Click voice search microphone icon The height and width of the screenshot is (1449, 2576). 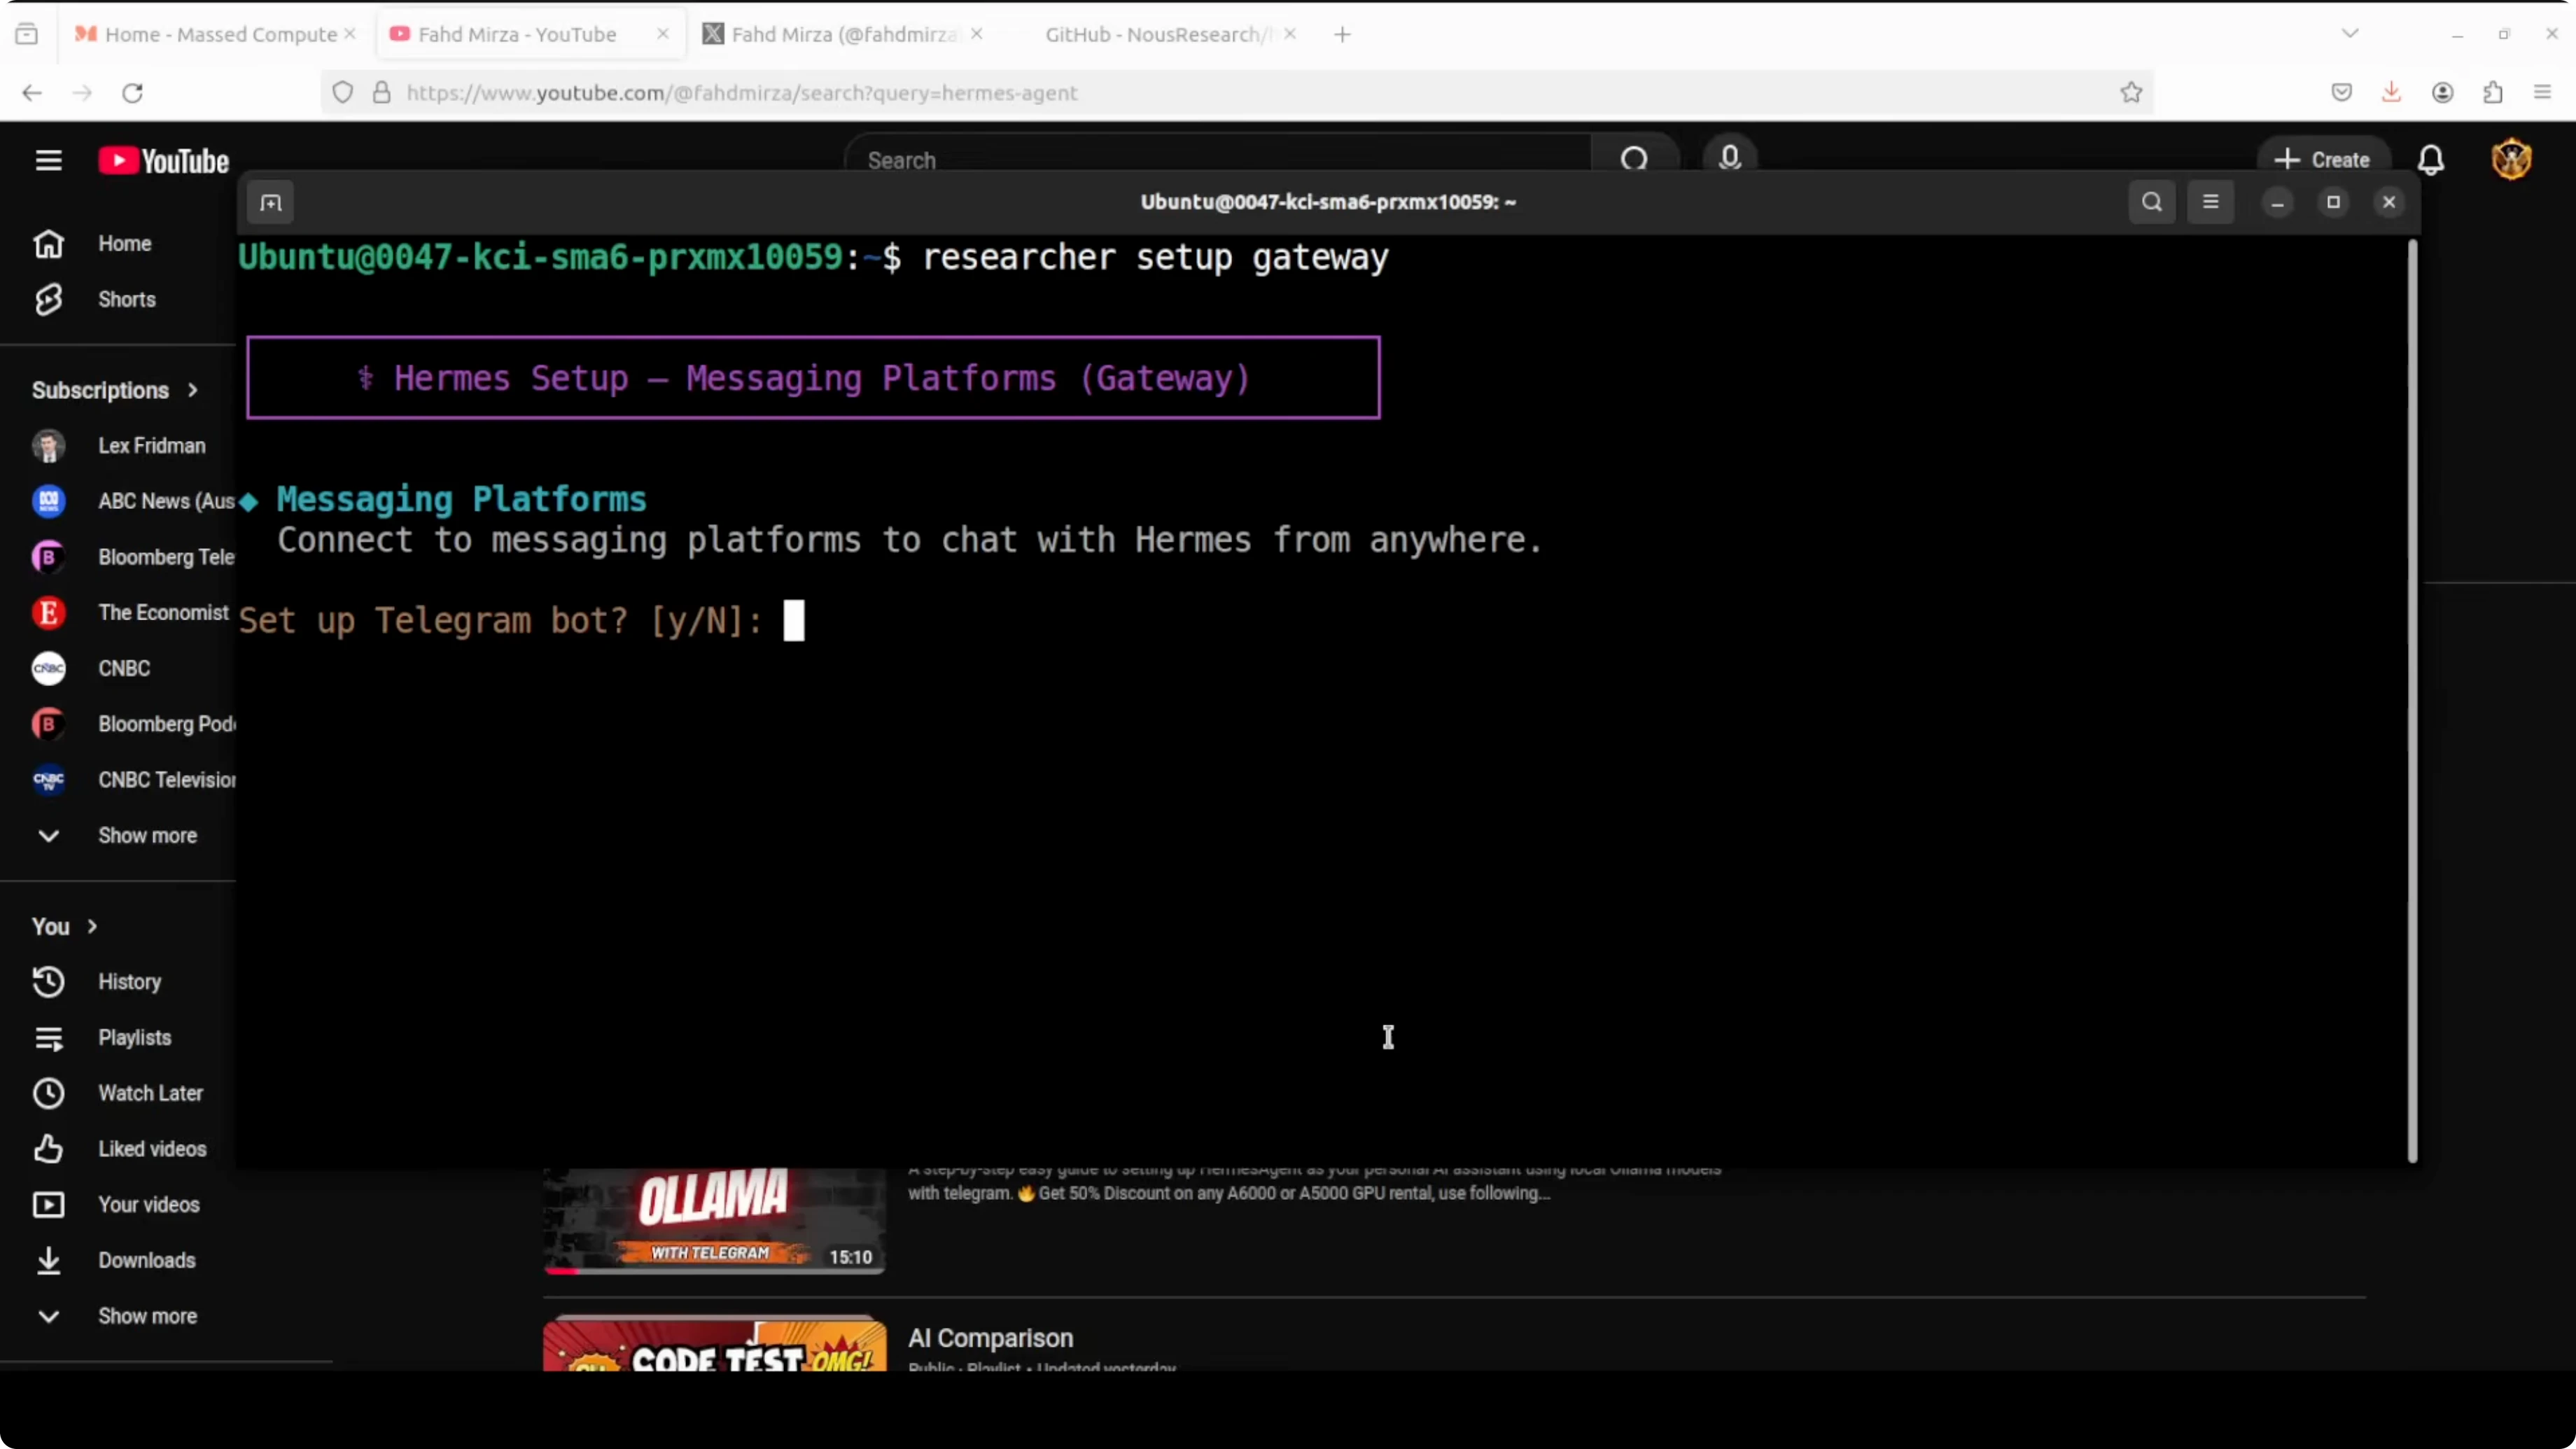point(1729,158)
